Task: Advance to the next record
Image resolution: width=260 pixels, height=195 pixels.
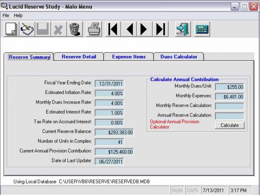Action: 144,29
